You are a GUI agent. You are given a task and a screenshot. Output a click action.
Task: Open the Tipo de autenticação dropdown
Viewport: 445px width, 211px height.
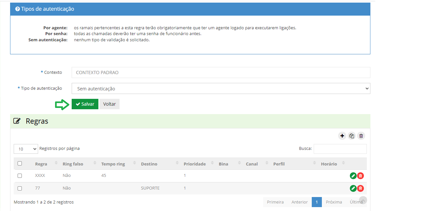221,88
